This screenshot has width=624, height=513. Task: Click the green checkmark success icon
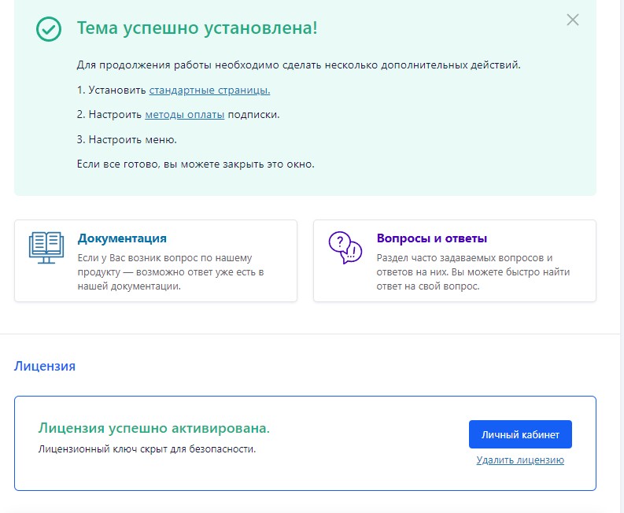[49, 29]
